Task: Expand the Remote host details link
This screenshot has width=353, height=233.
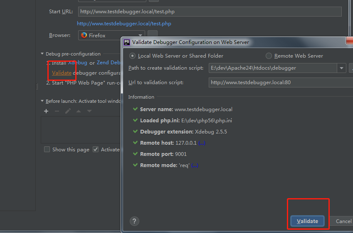Action: pos(202,143)
